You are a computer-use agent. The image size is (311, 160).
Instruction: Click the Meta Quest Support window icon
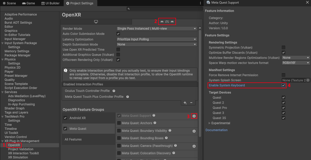tap(208, 3)
